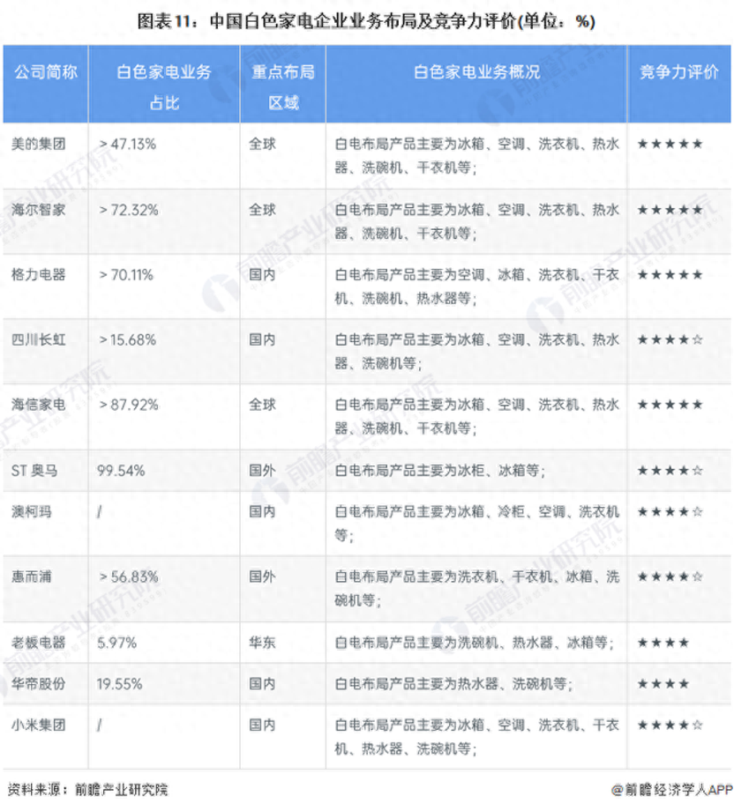Image resolution: width=734 pixels, height=811 pixels.
Task: Click the >72.32% share value
Action: pos(129,210)
